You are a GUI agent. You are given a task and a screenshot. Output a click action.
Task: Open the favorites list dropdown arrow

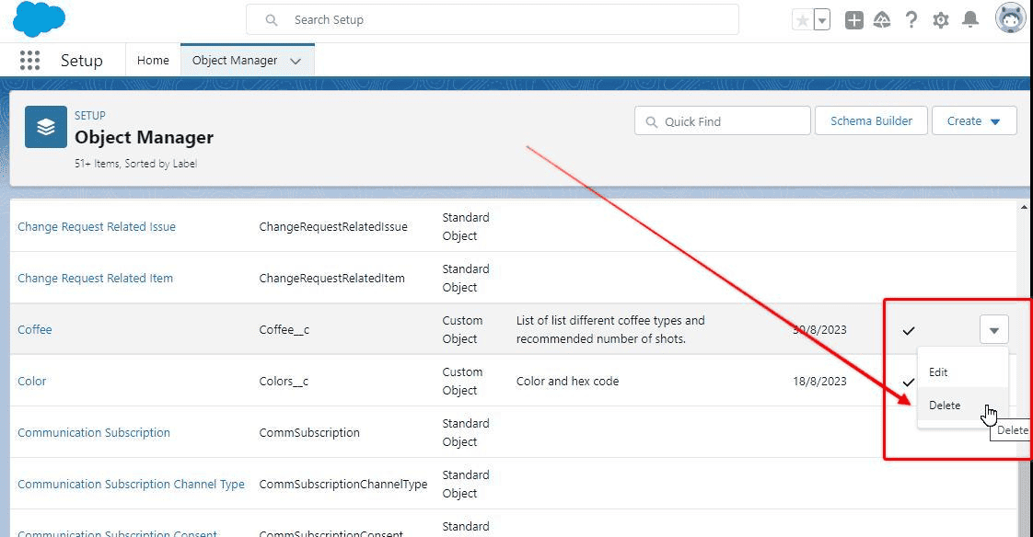pyautogui.click(x=821, y=20)
